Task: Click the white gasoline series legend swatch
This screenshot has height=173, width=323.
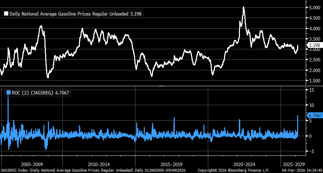Action: [x=6, y=14]
